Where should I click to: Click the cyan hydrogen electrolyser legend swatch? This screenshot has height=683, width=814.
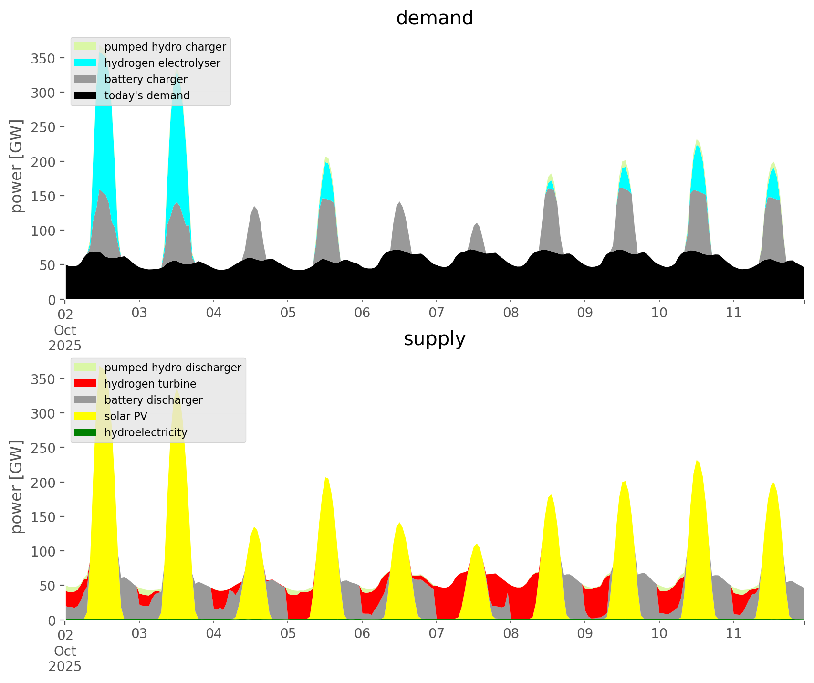[x=86, y=63]
